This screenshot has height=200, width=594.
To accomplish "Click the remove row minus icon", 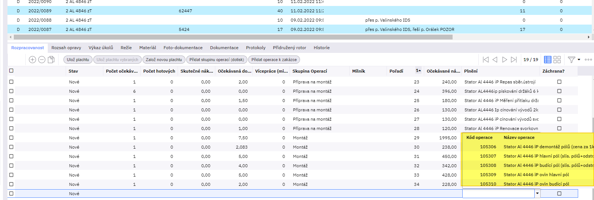I will click(x=42, y=60).
